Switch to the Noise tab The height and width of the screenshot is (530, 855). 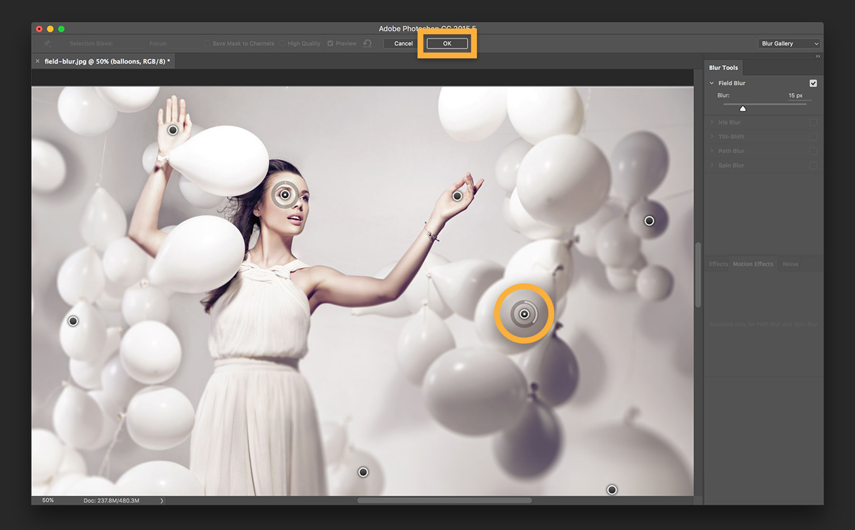790,264
